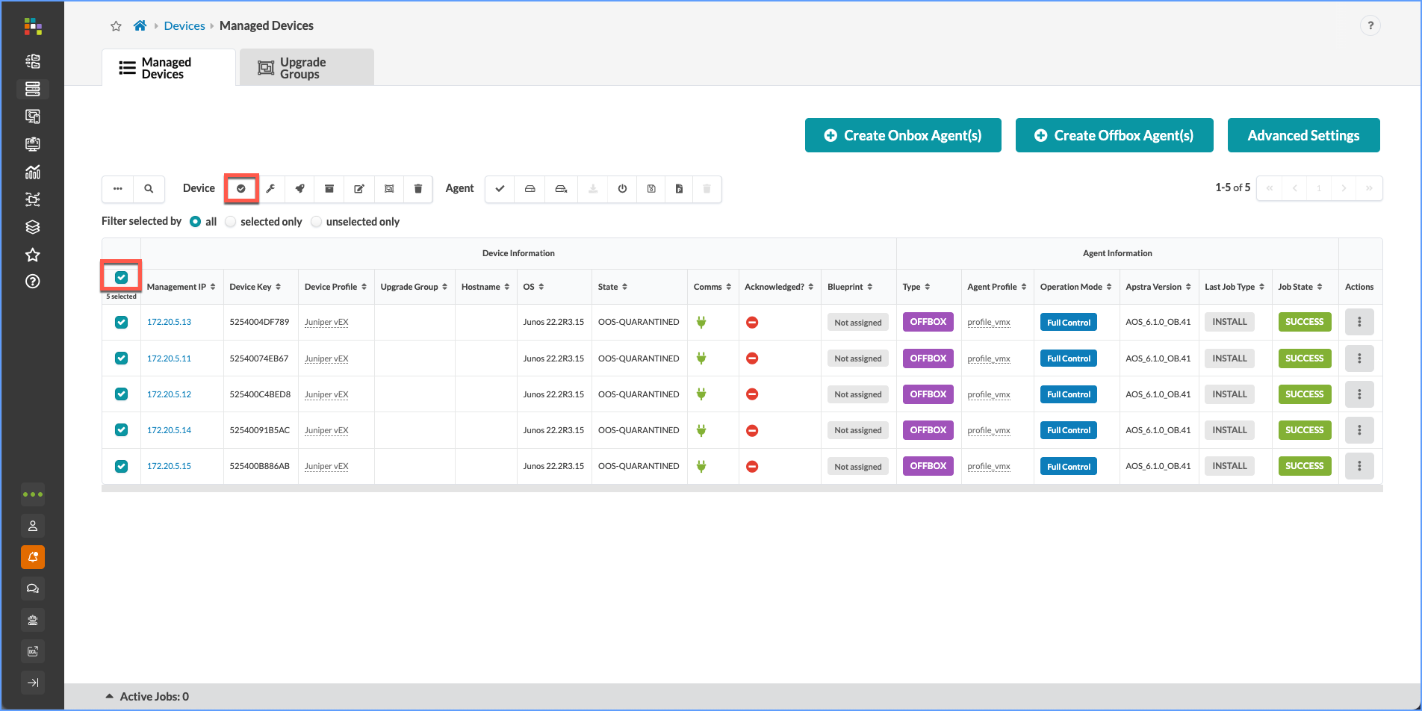Select the 'selected only' filter radio
Image resolution: width=1422 pixels, height=711 pixels.
coord(231,222)
